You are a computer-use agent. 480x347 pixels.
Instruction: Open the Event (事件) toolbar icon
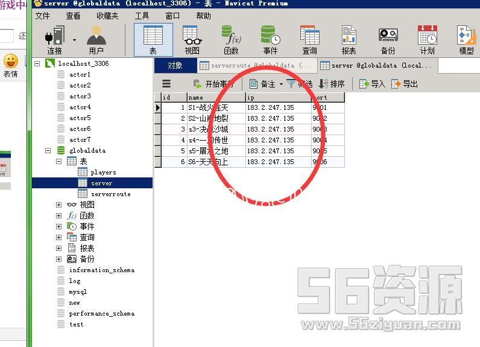(270, 39)
